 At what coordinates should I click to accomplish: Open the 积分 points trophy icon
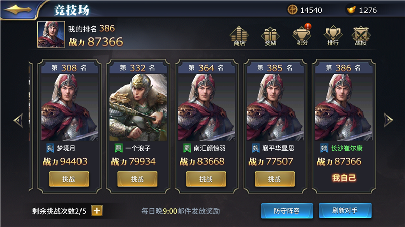[302, 35]
